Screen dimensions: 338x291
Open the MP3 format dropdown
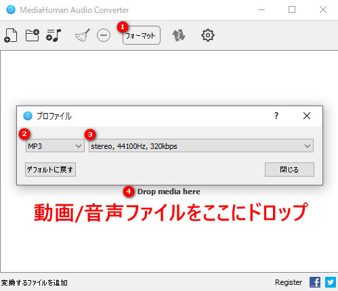coord(55,146)
